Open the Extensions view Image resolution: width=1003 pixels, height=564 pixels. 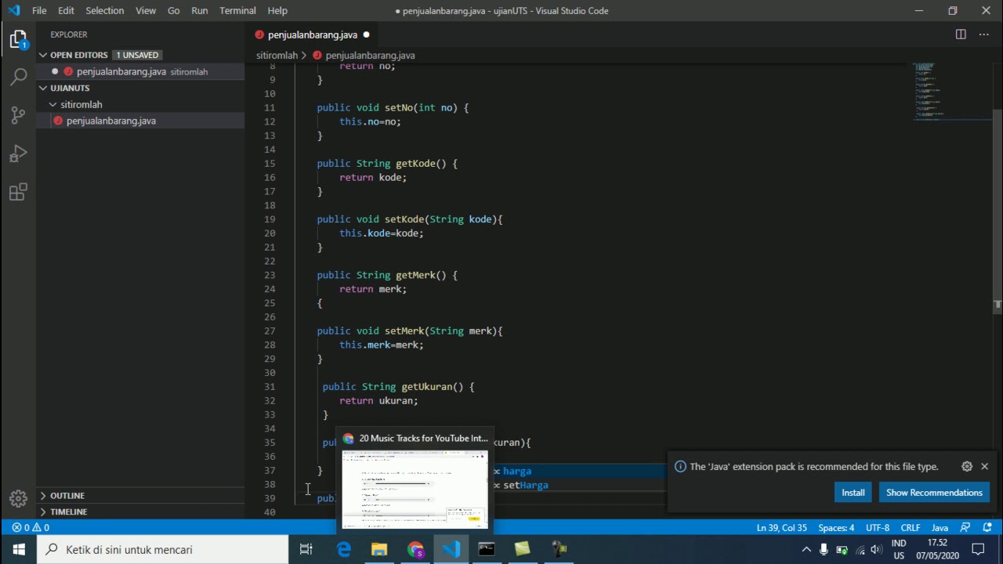pos(18,192)
